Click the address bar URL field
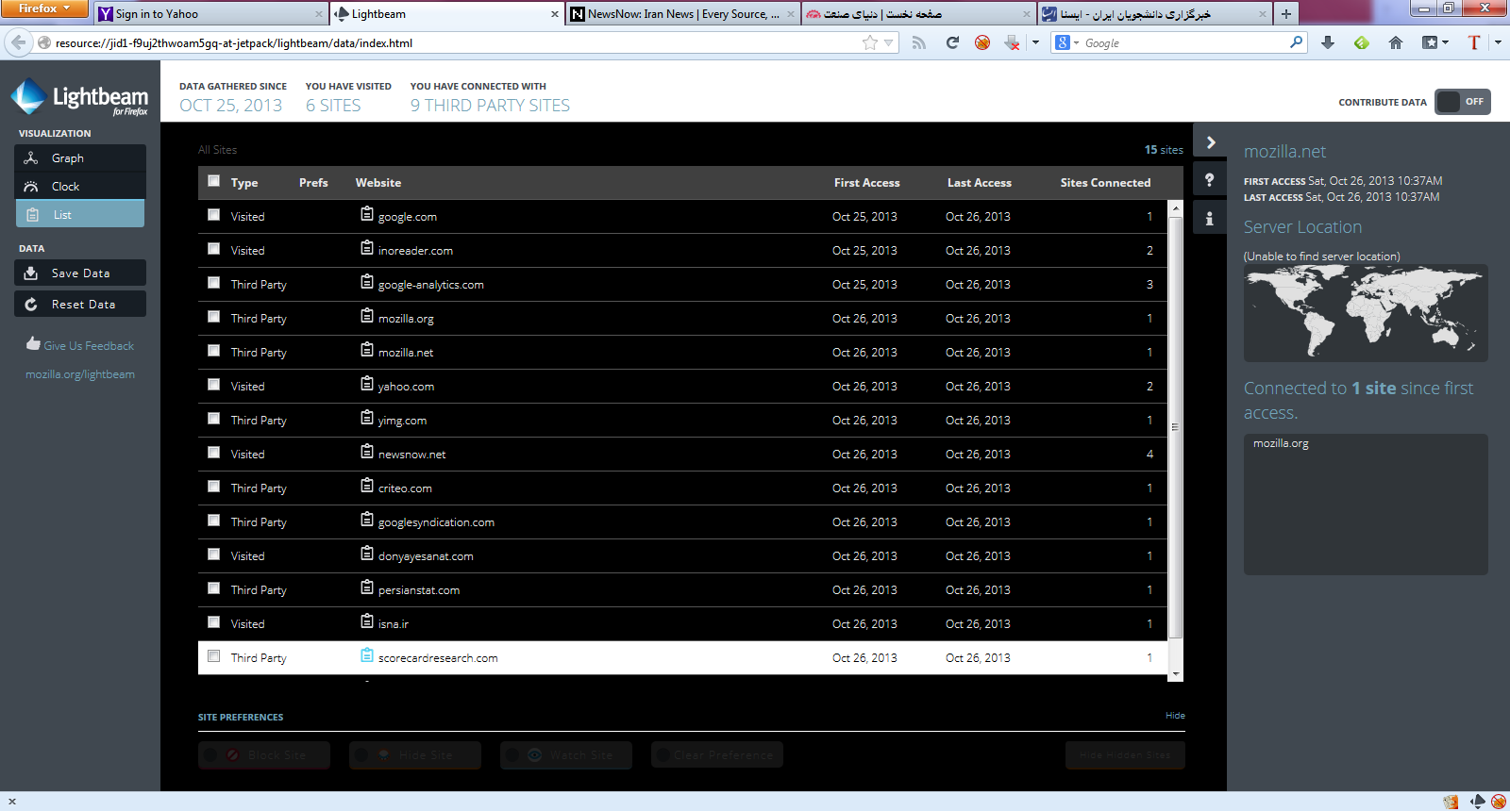1510x811 pixels. 453,42
